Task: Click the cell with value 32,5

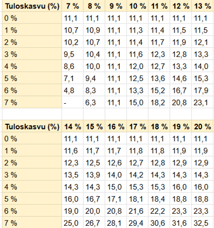Action: click(203, 223)
